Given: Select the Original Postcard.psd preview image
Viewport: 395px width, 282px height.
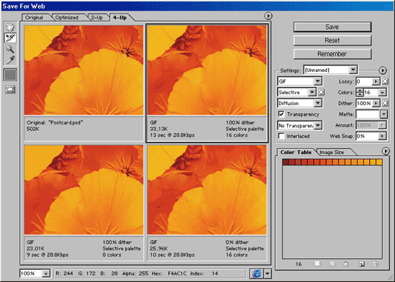Looking at the screenshot, I should click(x=84, y=70).
